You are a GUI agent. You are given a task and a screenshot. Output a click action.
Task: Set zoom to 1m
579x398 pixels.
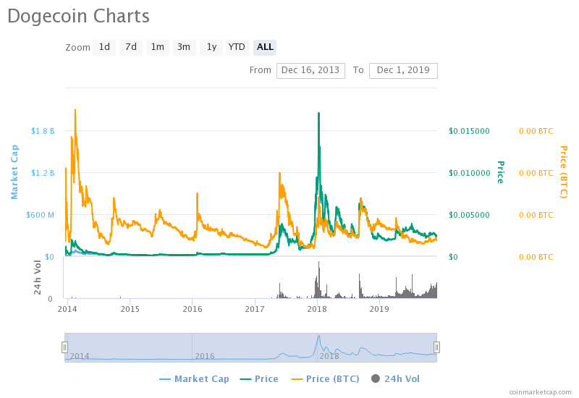point(157,47)
